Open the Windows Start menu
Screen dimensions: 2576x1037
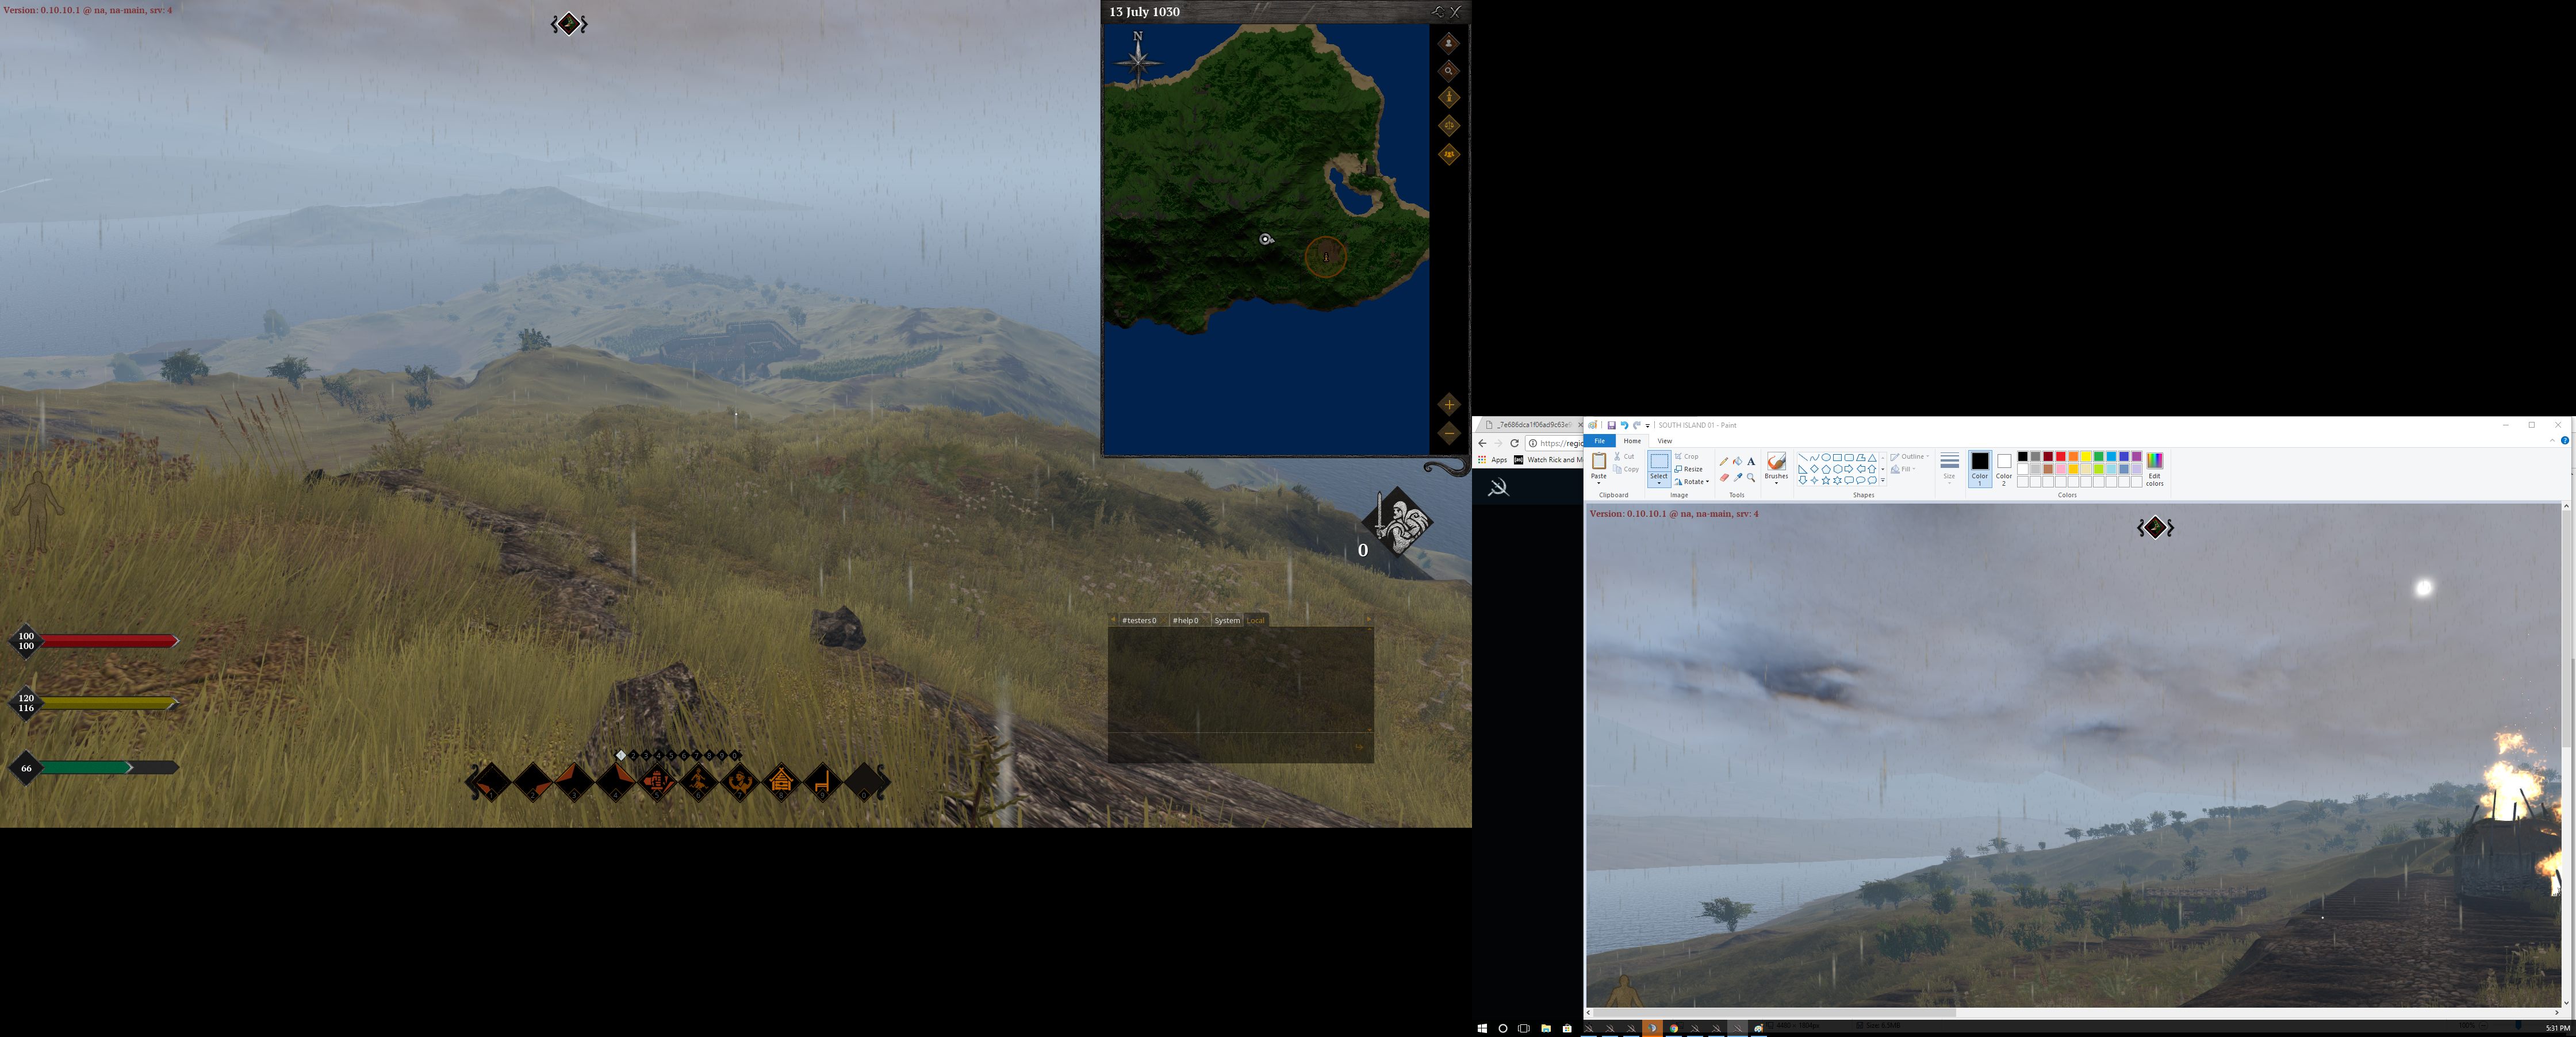(x=1482, y=1028)
